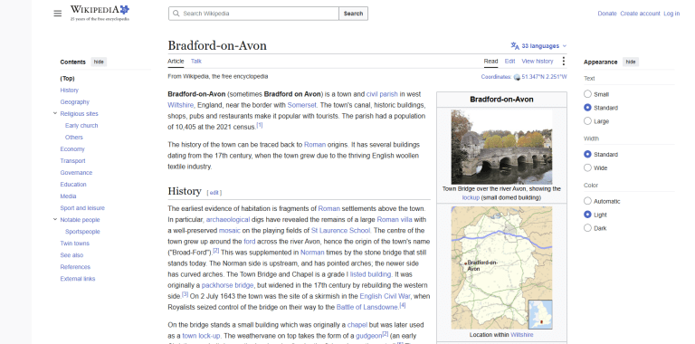Go to Early church in contents
The image size is (695, 344).
click(x=81, y=126)
